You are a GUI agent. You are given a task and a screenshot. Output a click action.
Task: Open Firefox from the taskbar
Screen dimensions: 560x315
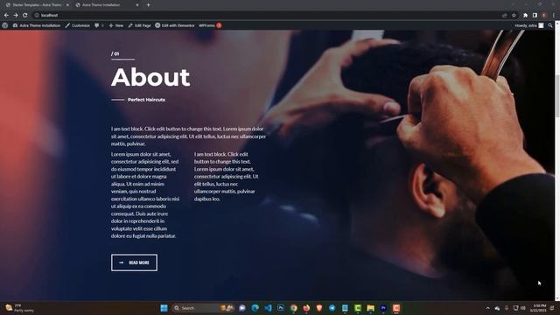(306, 308)
